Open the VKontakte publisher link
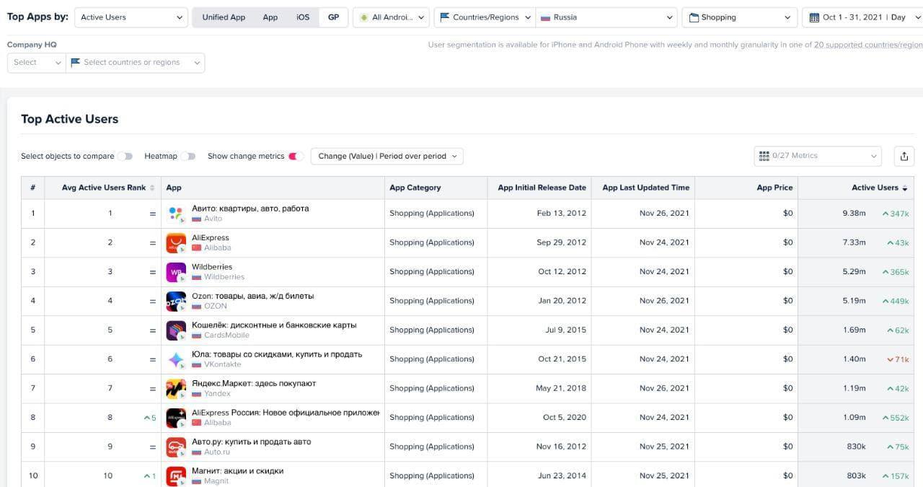Image resolution: width=923 pixels, height=487 pixels. click(223, 364)
